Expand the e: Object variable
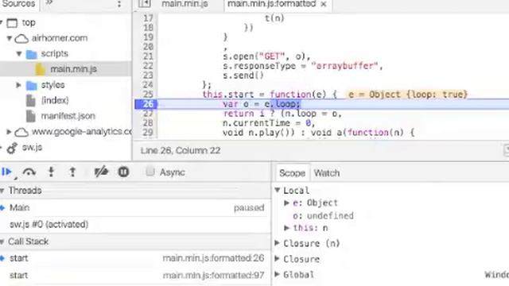Viewport: 509px width, 286px height. point(286,203)
